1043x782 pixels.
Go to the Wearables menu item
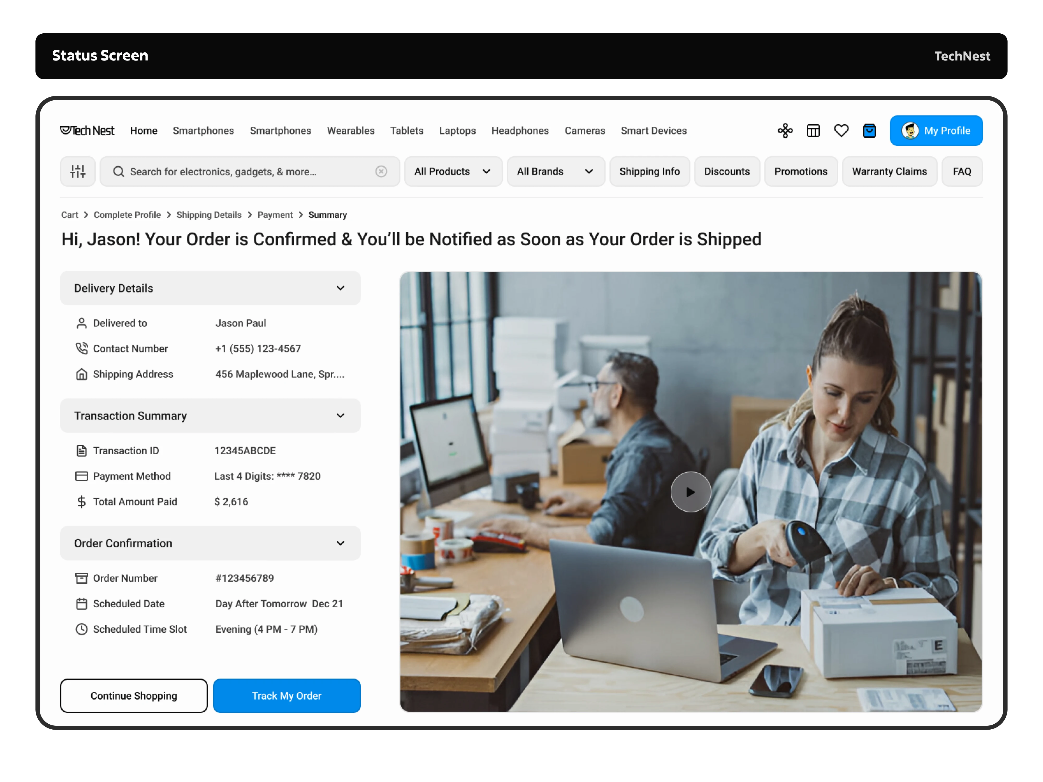(350, 131)
